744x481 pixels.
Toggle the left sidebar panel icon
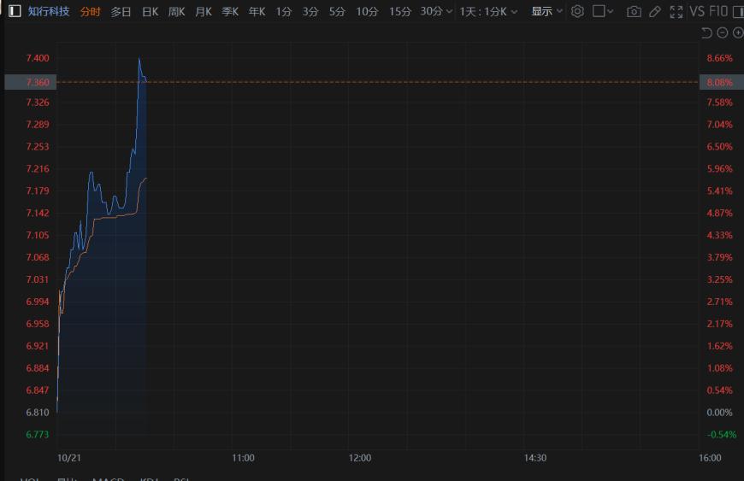(15, 11)
